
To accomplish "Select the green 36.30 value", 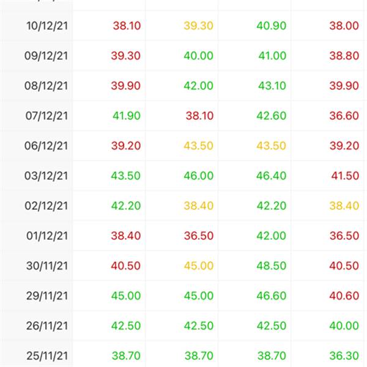I will (344, 356).
